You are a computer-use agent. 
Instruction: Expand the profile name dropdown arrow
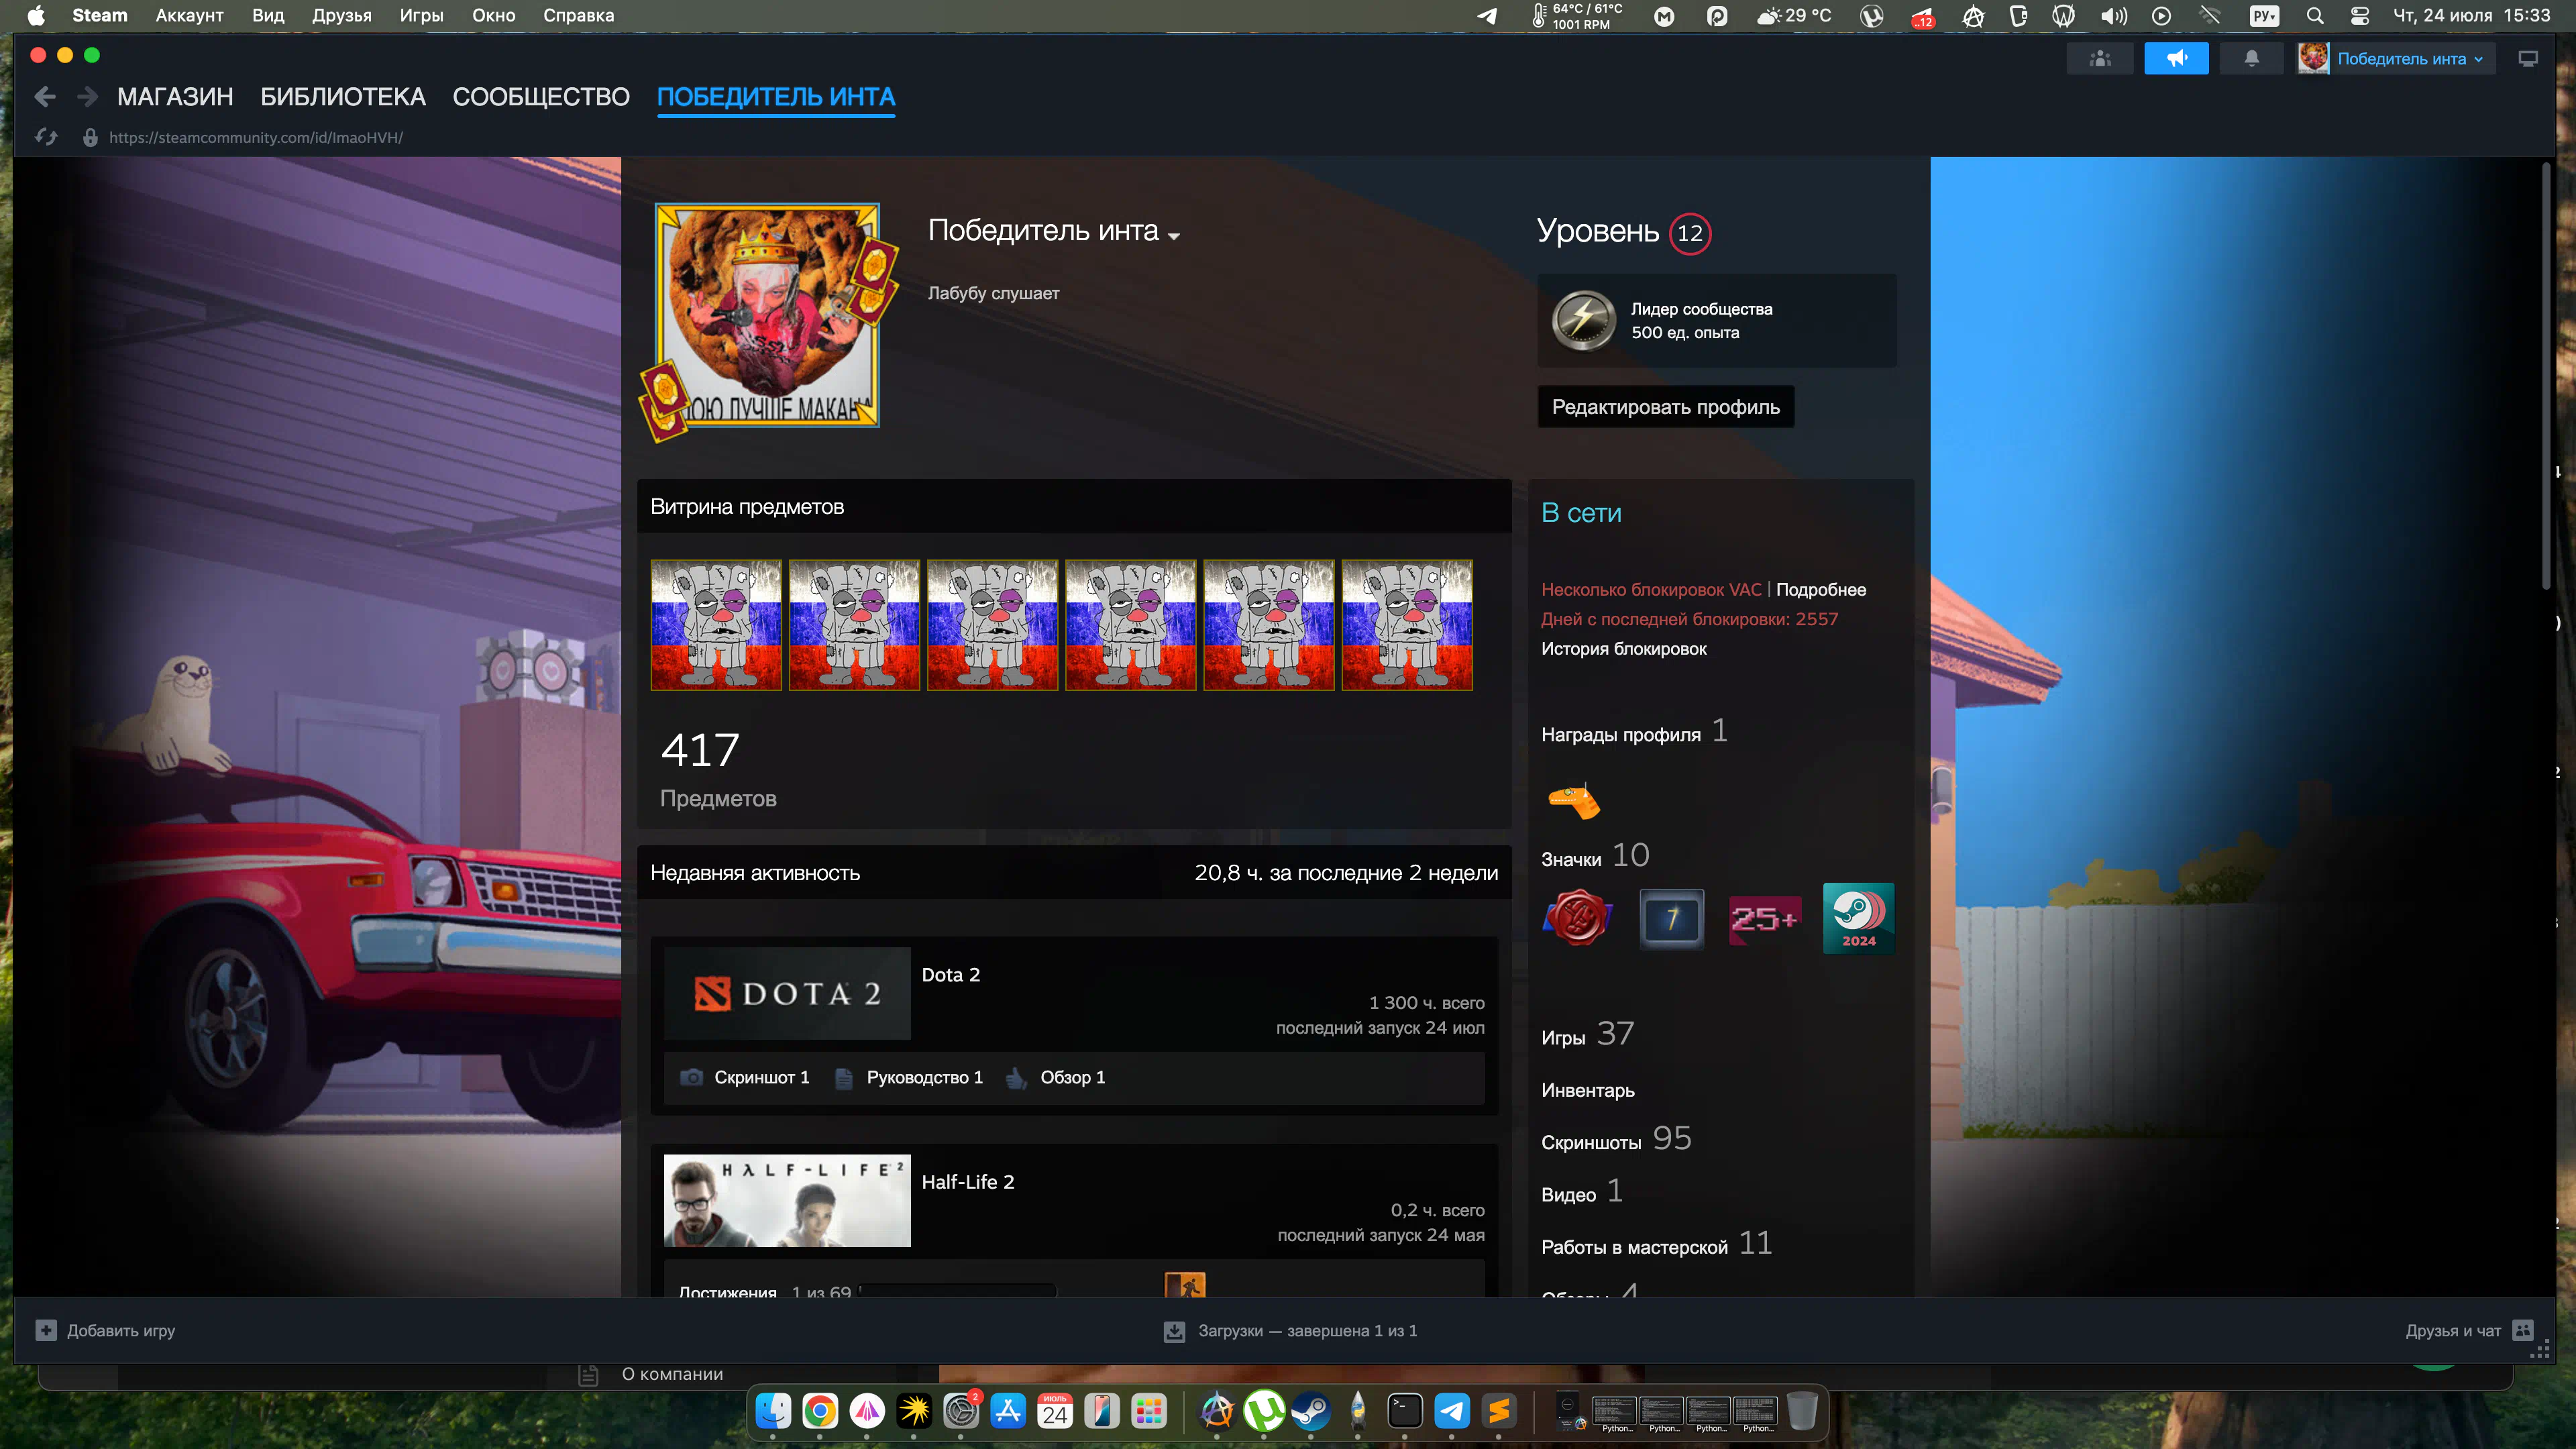[1174, 236]
